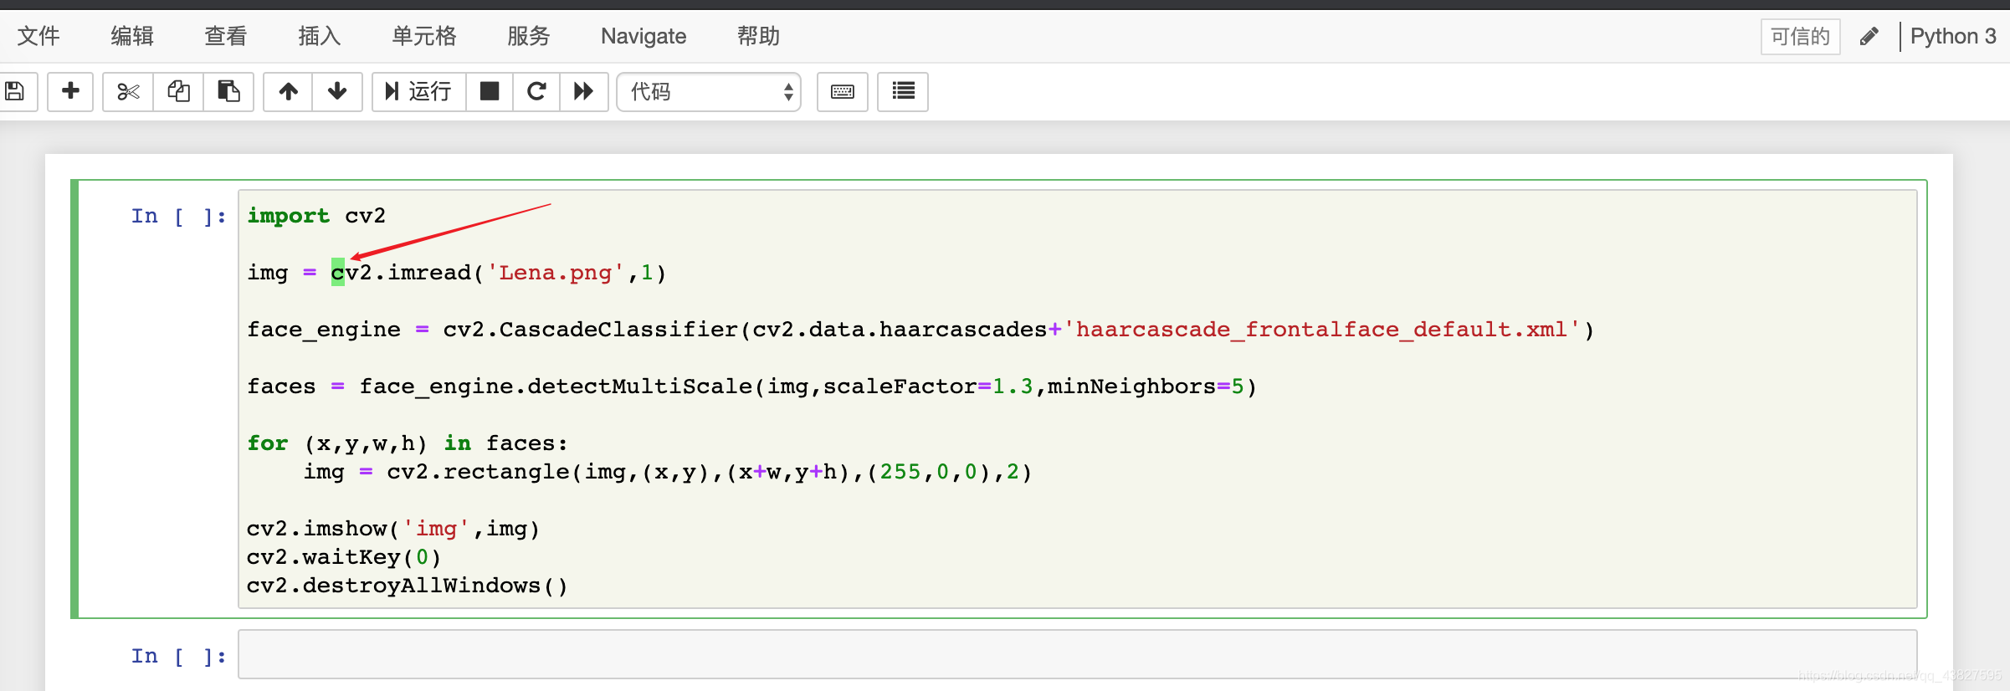Cut the selected cell with the scissors icon
The image size is (2010, 691).
point(128,91)
